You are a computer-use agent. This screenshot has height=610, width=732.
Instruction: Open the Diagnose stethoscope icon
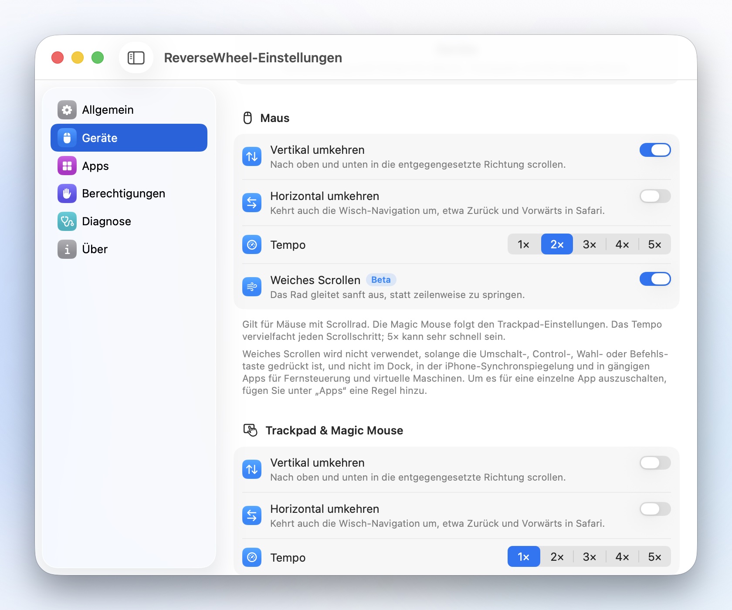pyautogui.click(x=67, y=221)
